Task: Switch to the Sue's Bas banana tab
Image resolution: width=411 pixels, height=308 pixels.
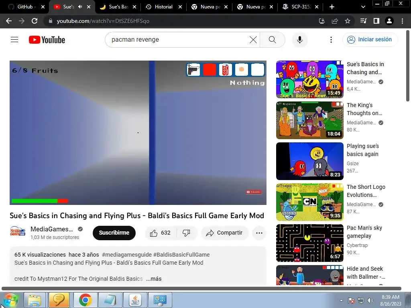Action: pyautogui.click(x=118, y=7)
